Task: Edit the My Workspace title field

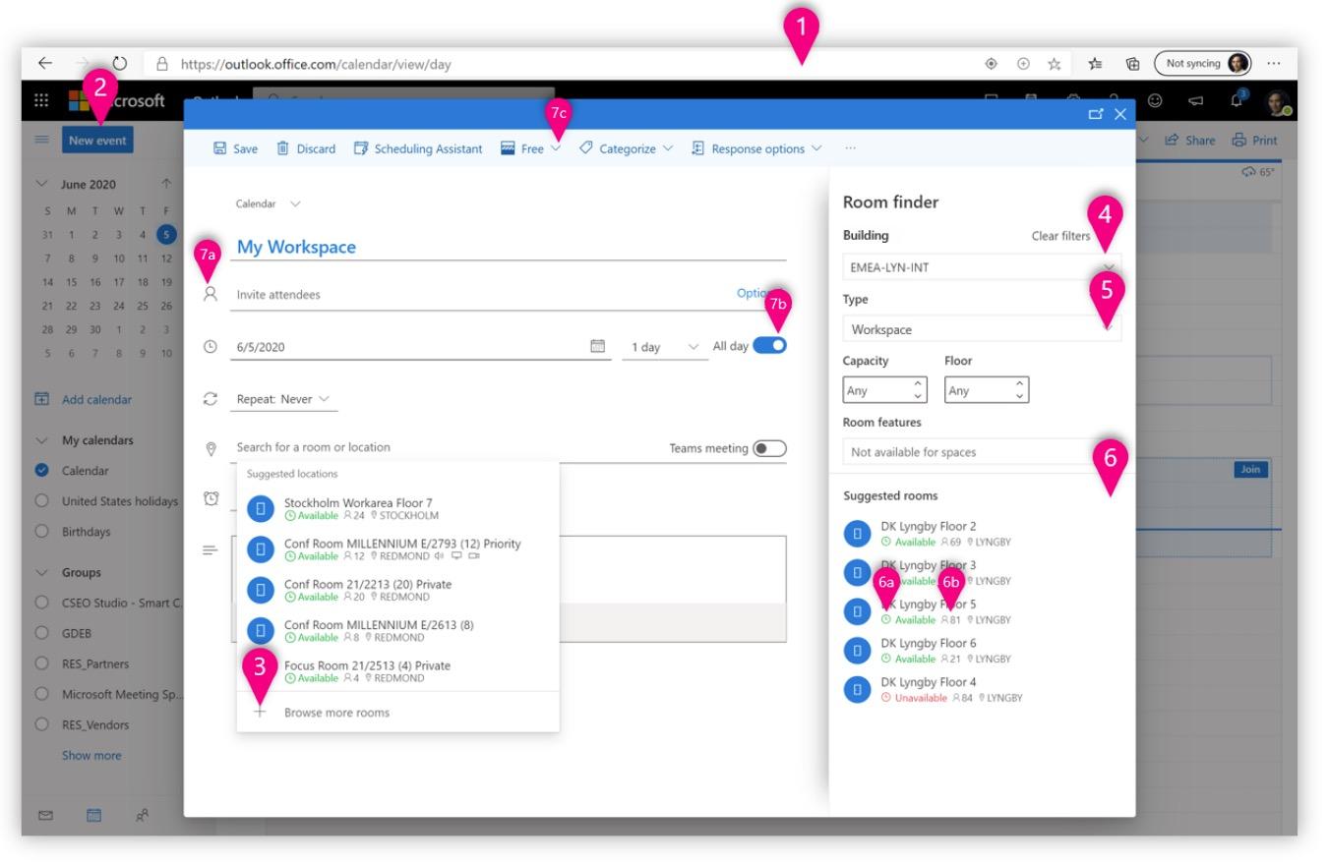Action: (x=509, y=247)
